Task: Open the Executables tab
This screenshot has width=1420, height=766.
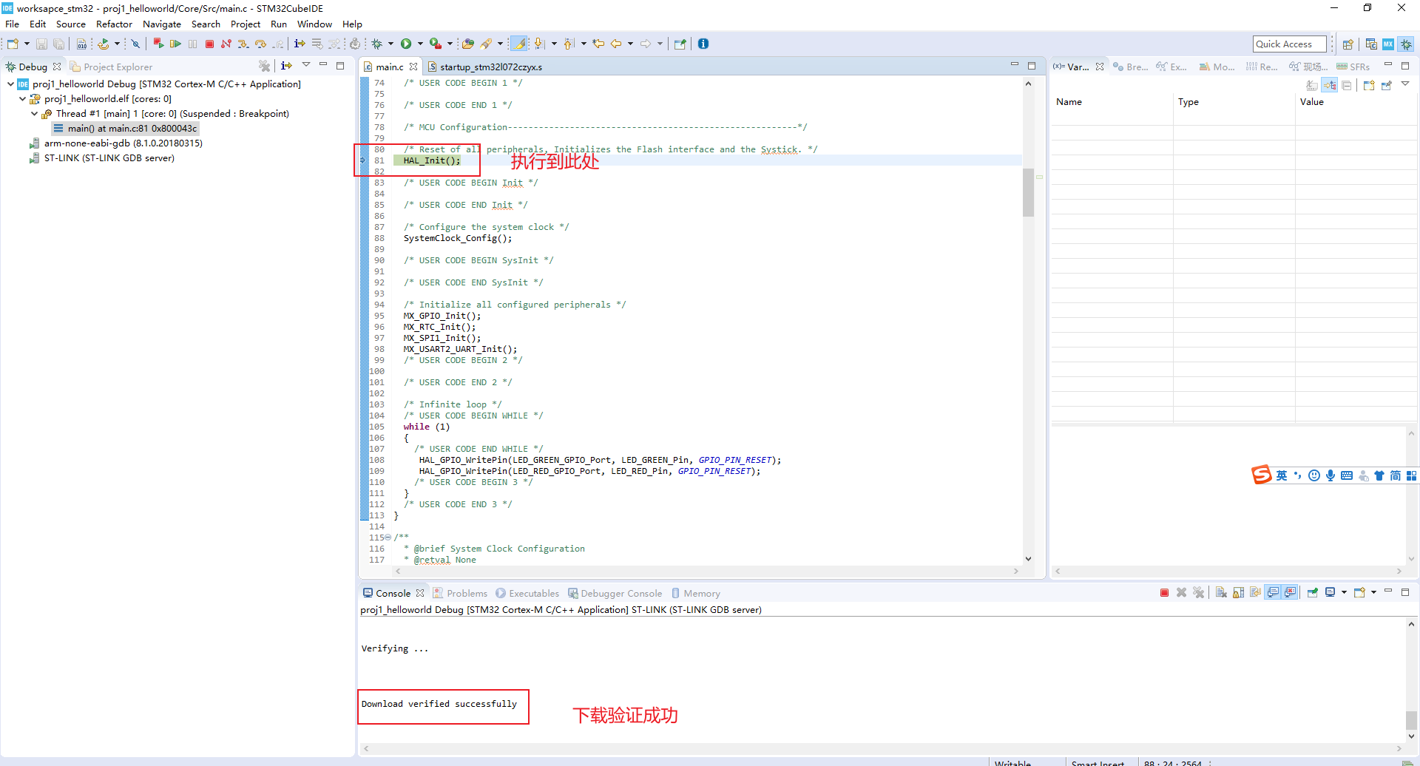Action: click(527, 593)
